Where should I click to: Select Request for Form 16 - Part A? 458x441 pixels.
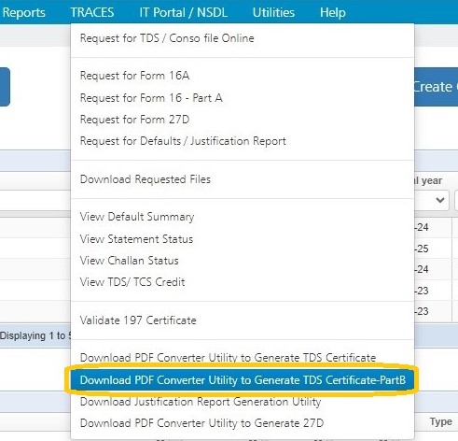click(x=243, y=98)
